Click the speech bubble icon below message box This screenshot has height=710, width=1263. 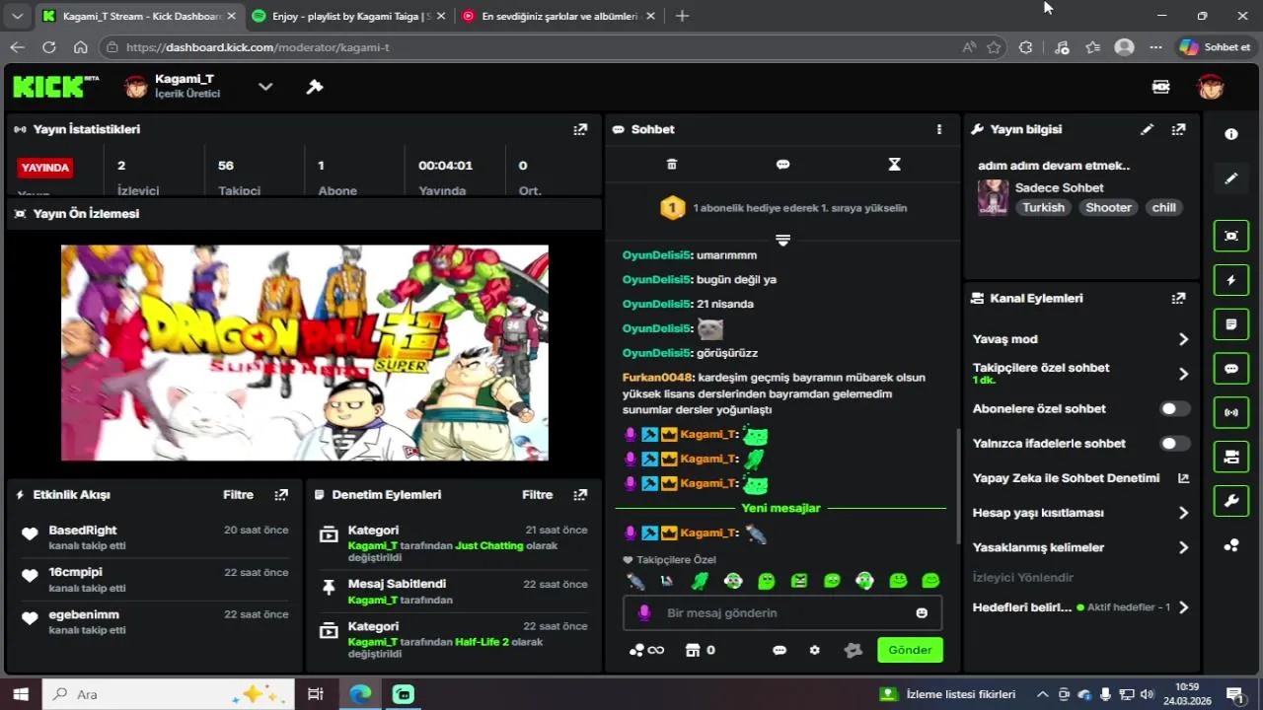780,650
